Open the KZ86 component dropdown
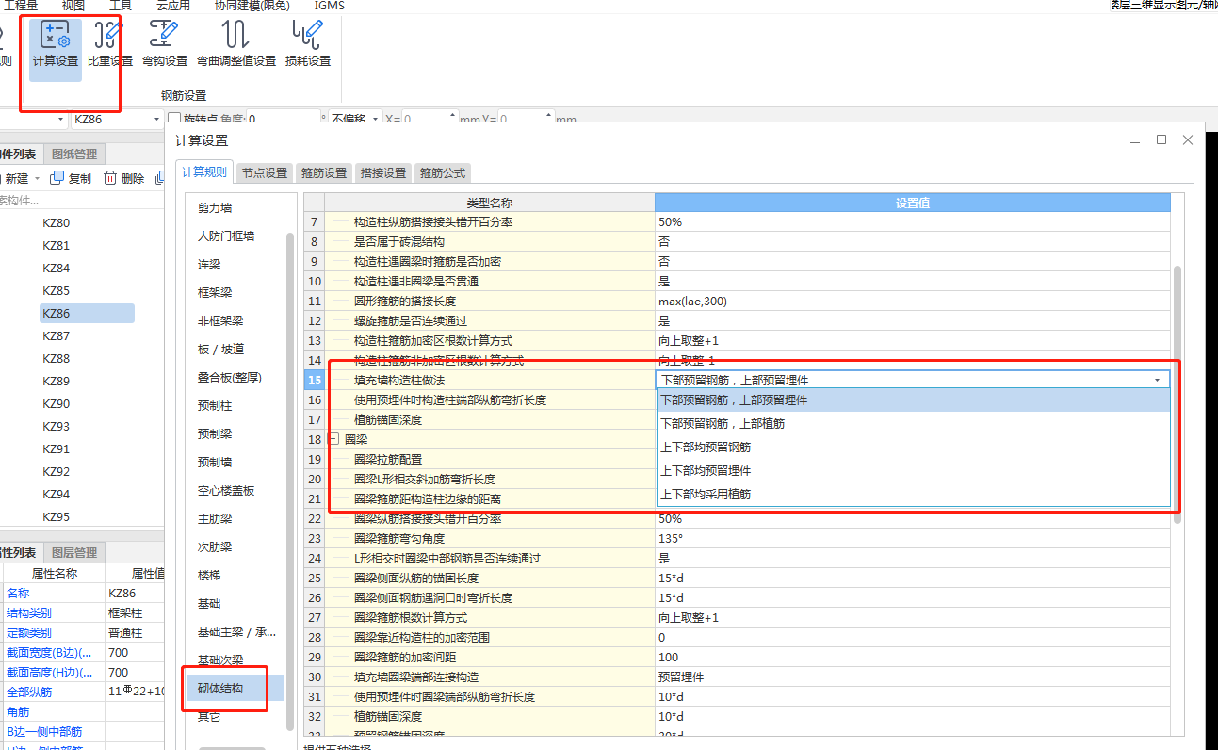The width and height of the screenshot is (1218, 750). pyautogui.click(x=156, y=120)
